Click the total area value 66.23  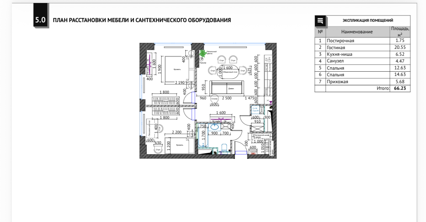(x=400, y=89)
